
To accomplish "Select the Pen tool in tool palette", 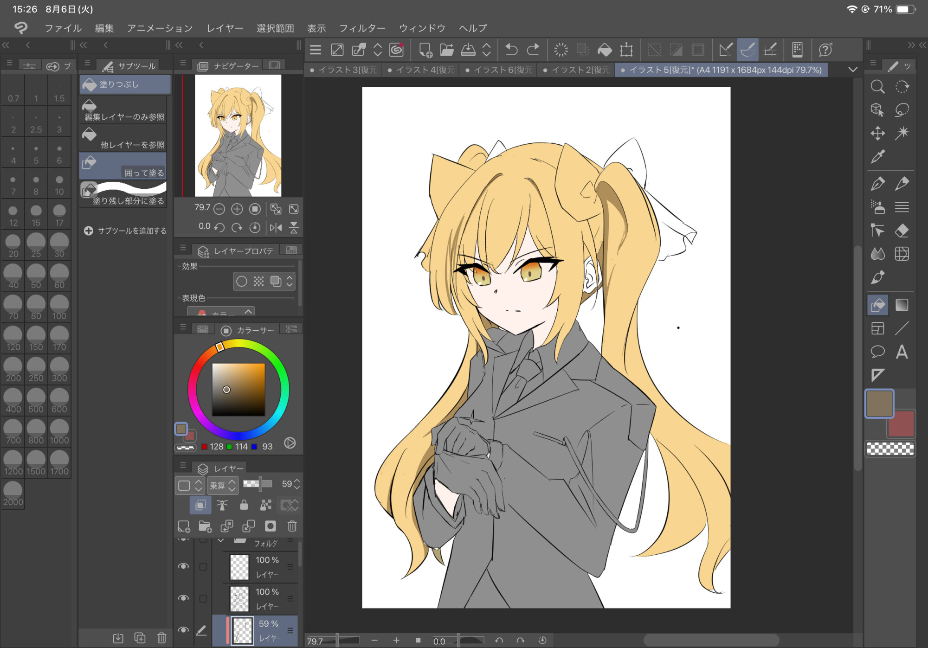I will 877,184.
